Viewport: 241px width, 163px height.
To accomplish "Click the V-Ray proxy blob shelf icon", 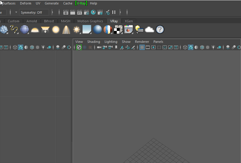I will click(4, 29).
